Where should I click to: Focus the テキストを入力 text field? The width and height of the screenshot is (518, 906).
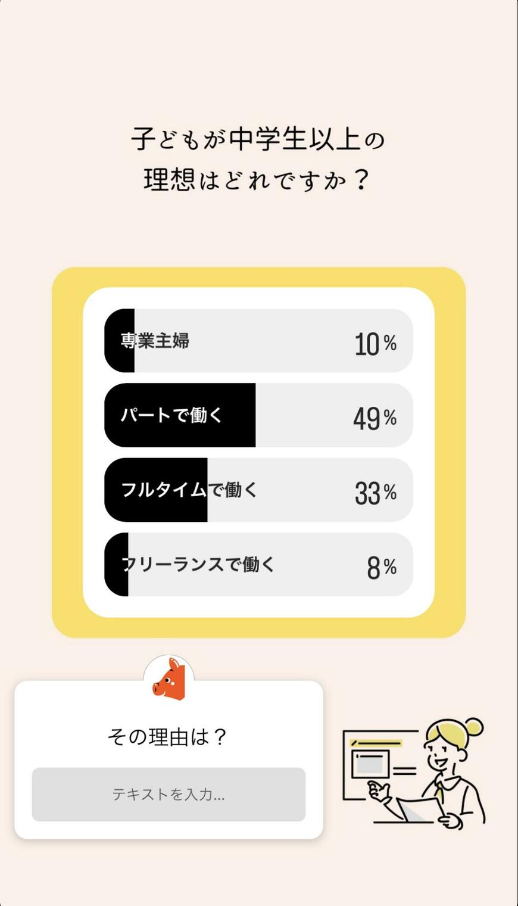168,794
